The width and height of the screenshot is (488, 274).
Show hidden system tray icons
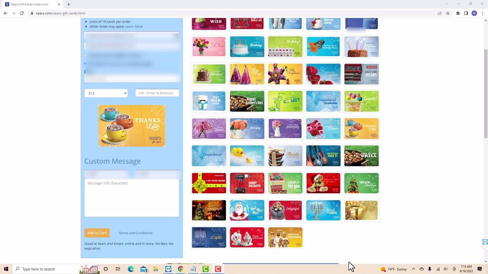(413, 269)
